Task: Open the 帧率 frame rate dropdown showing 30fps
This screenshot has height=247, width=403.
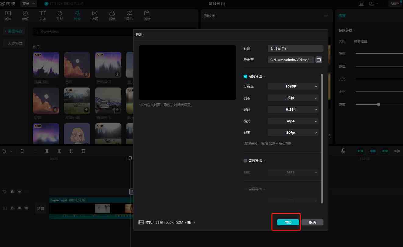Action: pyautogui.click(x=293, y=133)
